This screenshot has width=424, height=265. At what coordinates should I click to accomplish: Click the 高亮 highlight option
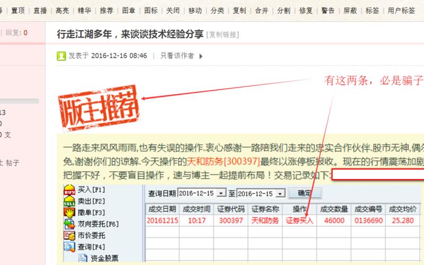click(62, 11)
